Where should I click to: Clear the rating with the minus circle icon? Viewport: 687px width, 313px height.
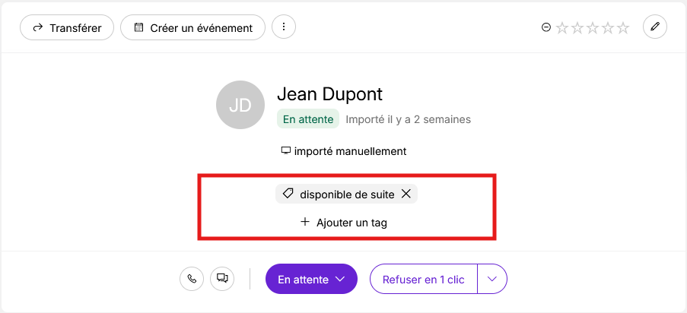[x=546, y=27]
